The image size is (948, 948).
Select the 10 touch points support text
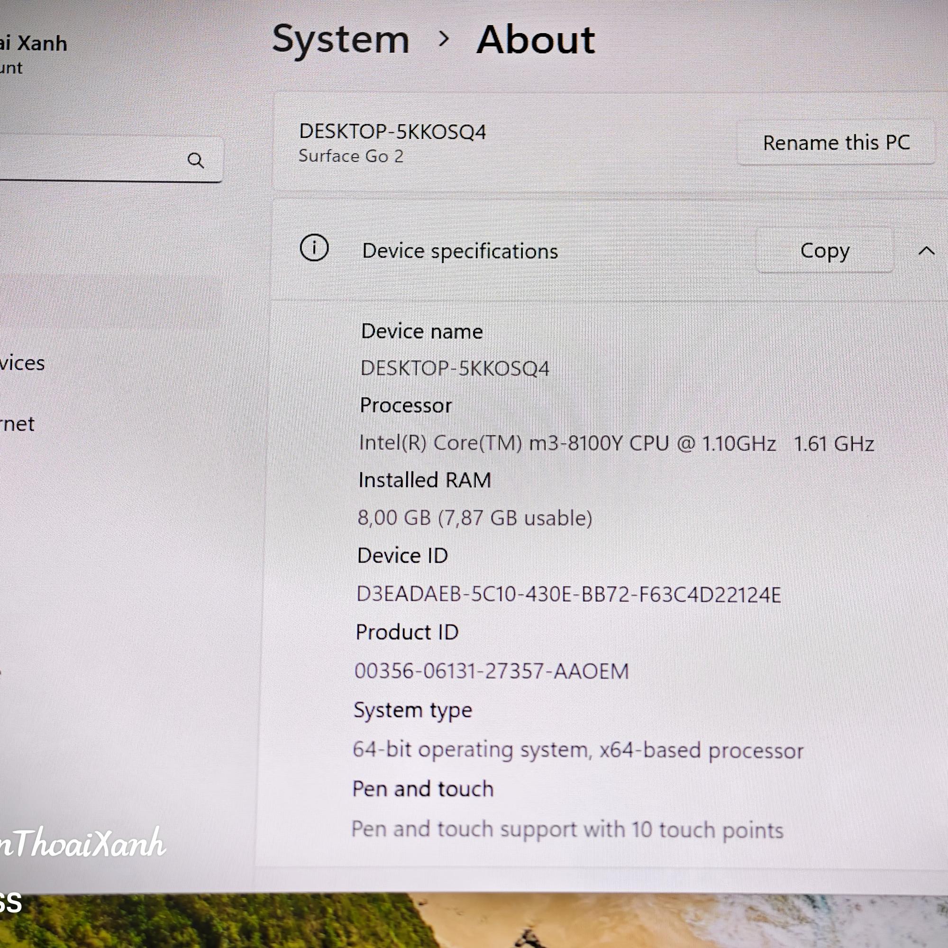point(567,830)
